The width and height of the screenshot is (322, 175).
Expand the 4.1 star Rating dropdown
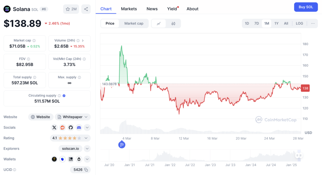click(70, 138)
